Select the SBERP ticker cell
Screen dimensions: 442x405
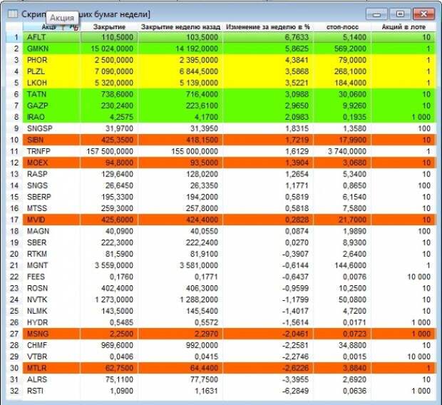(51, 197)
